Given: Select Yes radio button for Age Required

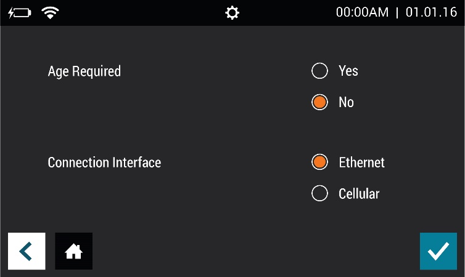Looking at the screenshot, I should click(x=319, y=71).
